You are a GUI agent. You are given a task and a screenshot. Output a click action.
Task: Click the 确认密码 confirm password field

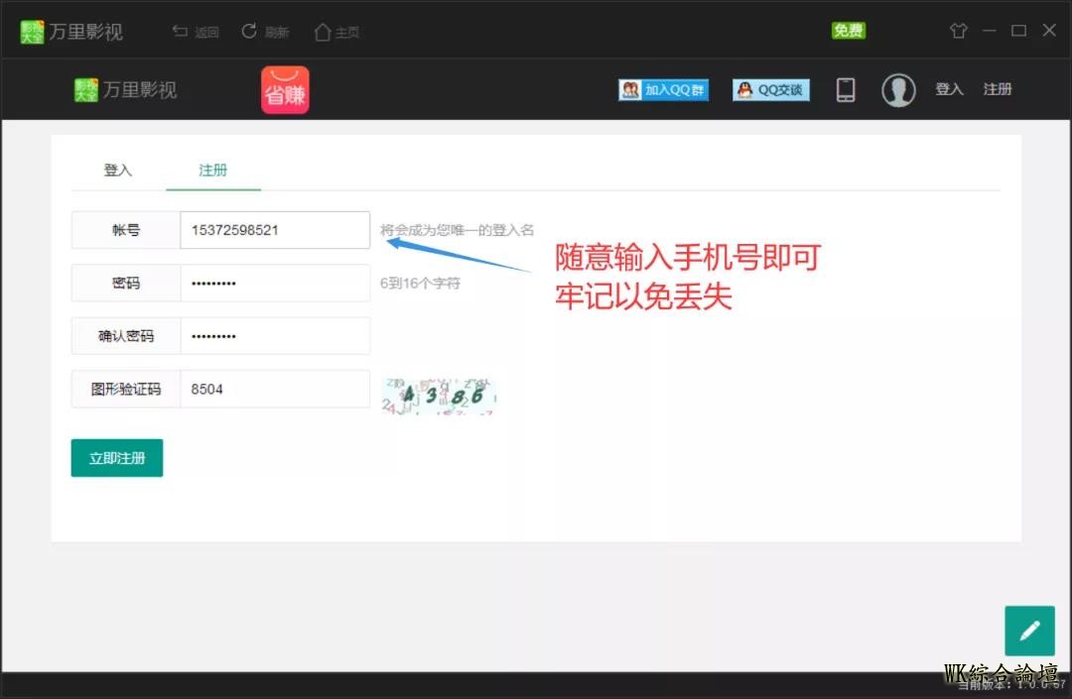274,336
